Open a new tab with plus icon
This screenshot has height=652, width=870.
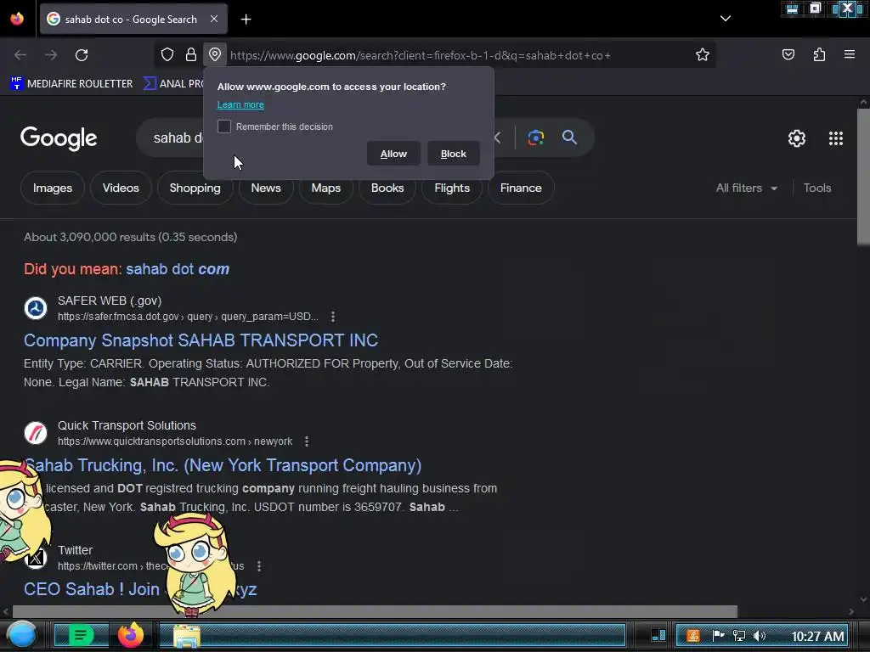pos(246,20)
